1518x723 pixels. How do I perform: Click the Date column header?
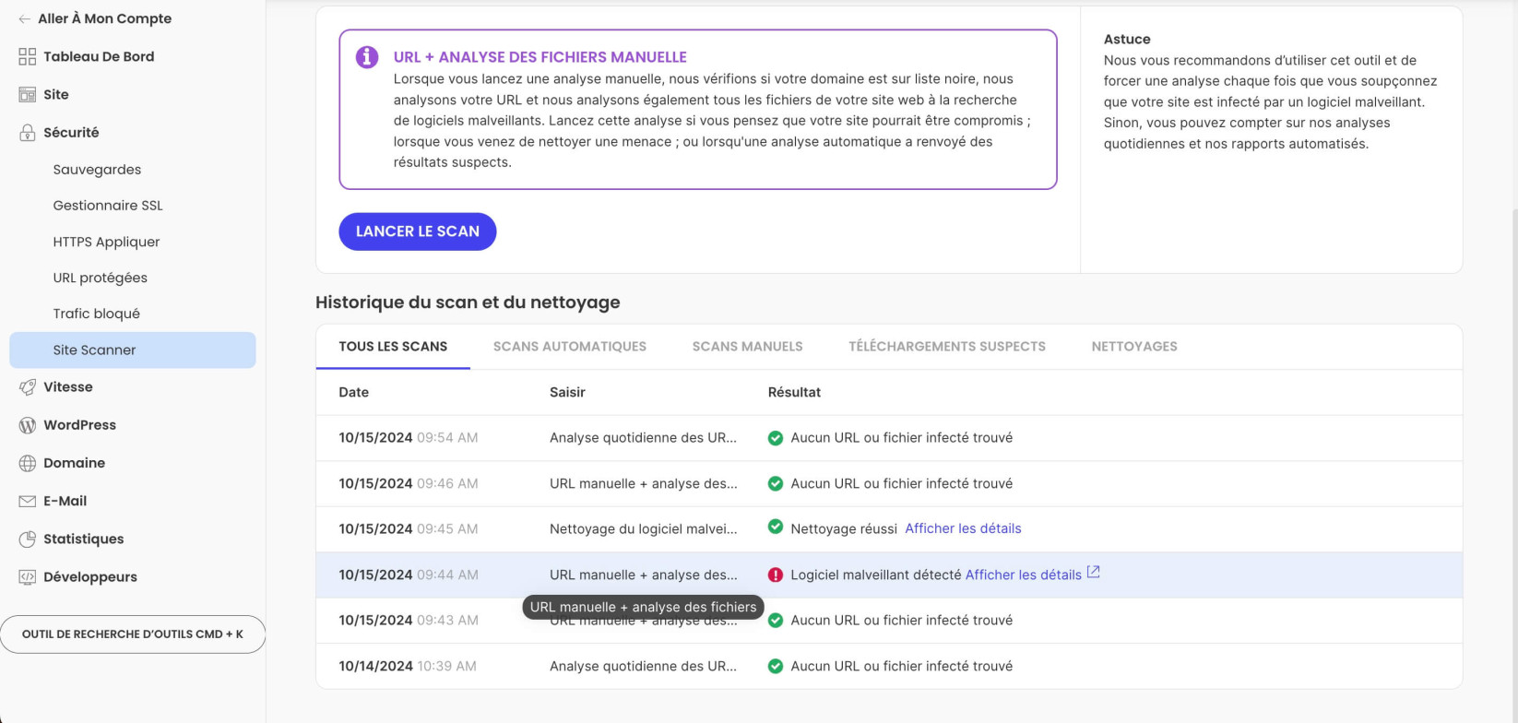pos(353,392)
